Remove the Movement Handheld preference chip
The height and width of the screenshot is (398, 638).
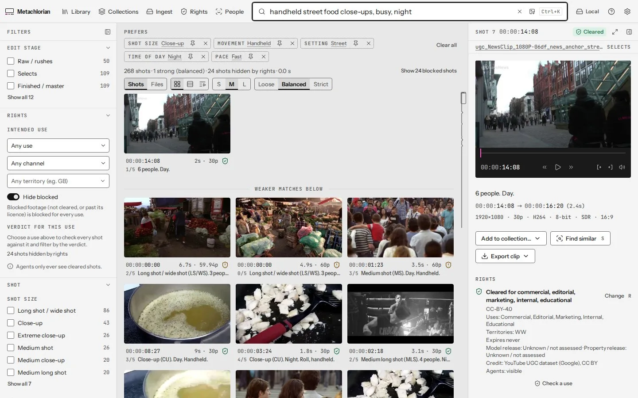(x=292, y=43)
